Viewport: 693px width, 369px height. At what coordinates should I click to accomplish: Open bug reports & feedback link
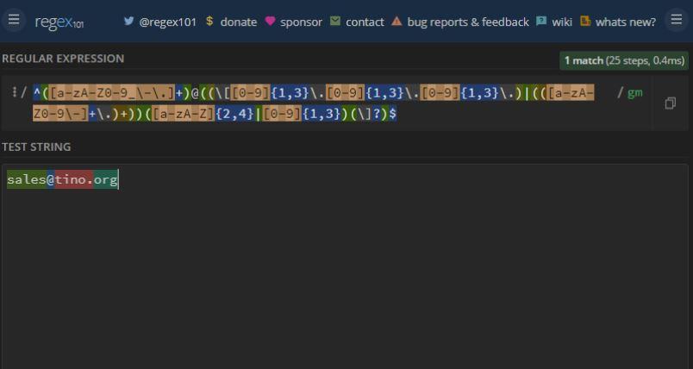tap(467, 22)
